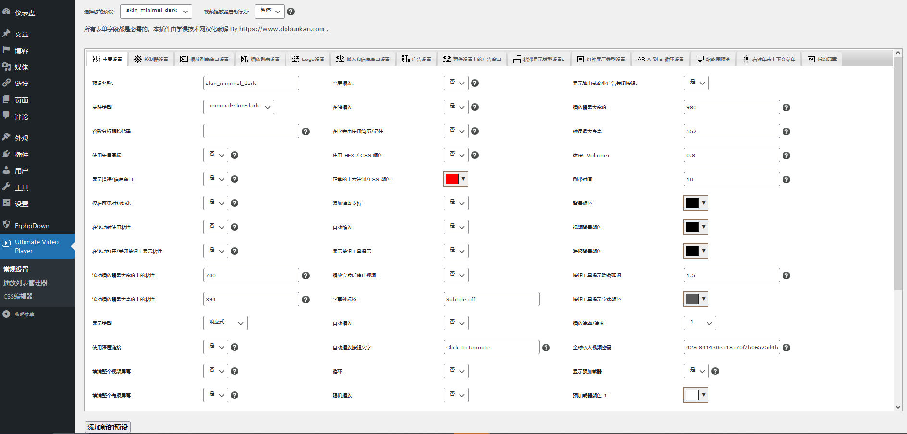
Task: Open the 显示类型 响应式 dropdown
Action: coord(225,323)
